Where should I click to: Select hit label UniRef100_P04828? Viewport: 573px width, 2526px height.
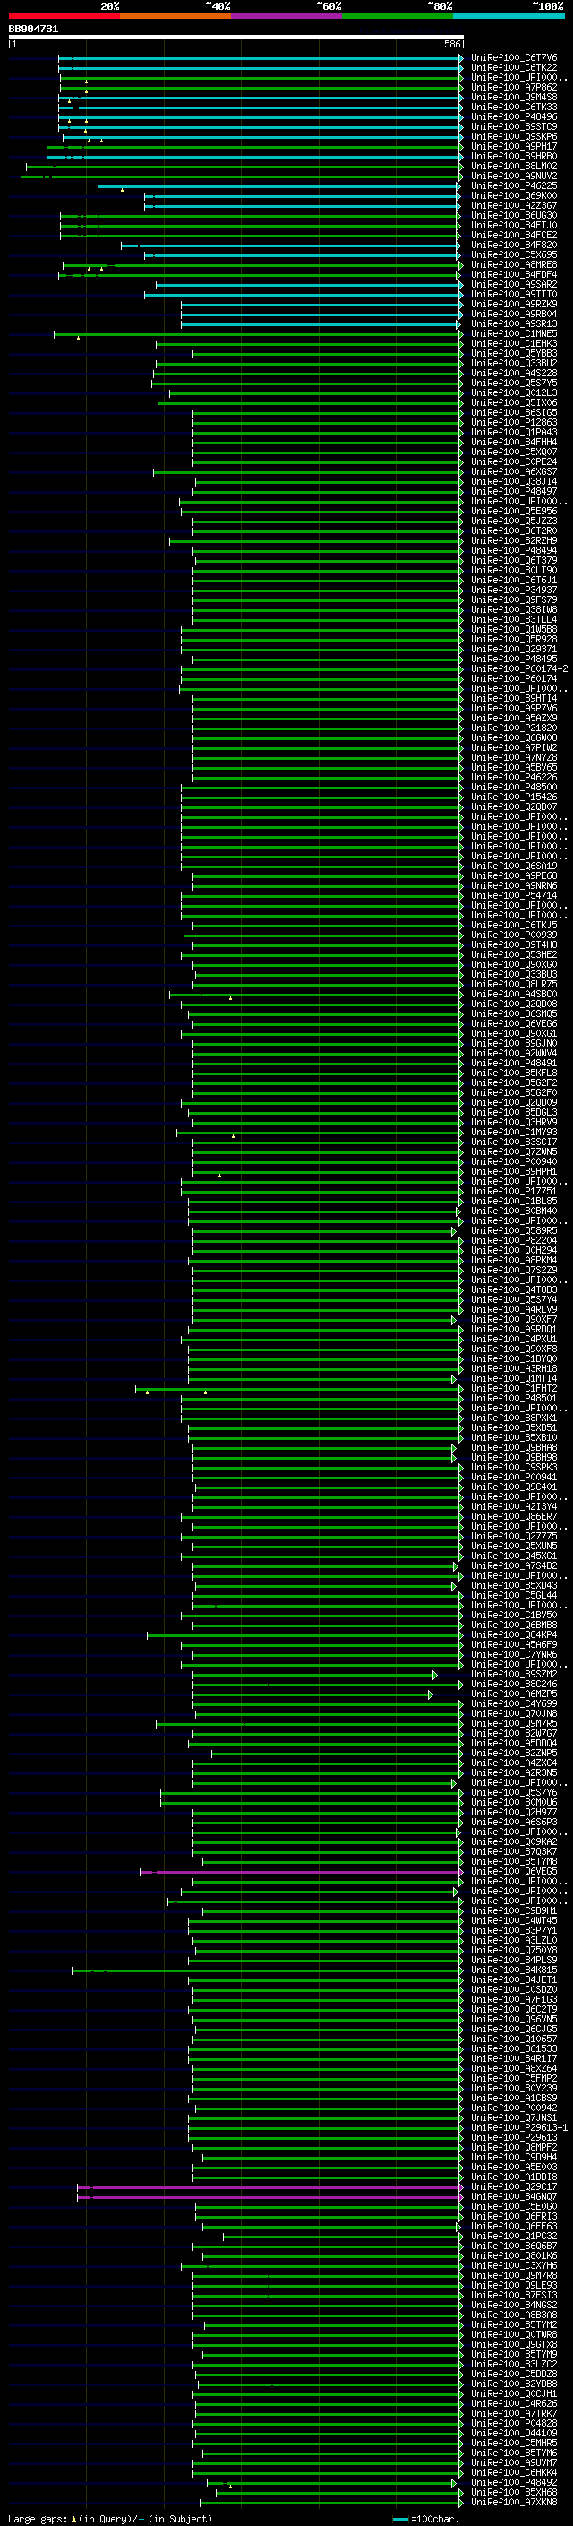pos(513,2424)
